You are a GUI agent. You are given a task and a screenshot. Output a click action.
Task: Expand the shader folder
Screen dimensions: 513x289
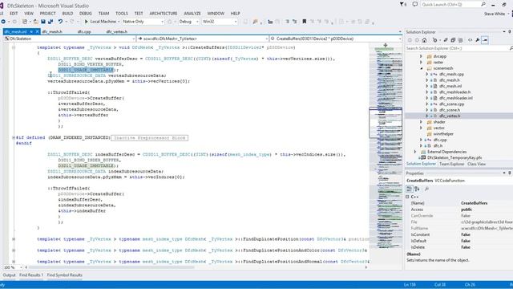pyautogui.click(x=422, y=122)
